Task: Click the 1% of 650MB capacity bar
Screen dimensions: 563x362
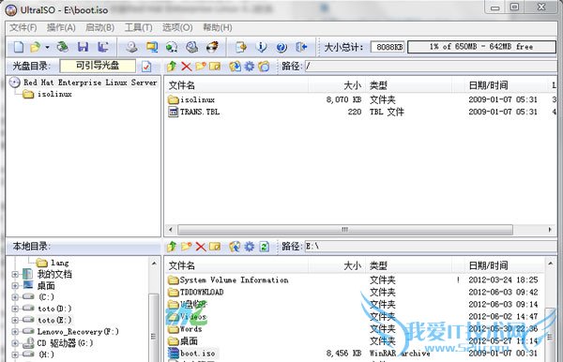Action: [x=481, y=47]
